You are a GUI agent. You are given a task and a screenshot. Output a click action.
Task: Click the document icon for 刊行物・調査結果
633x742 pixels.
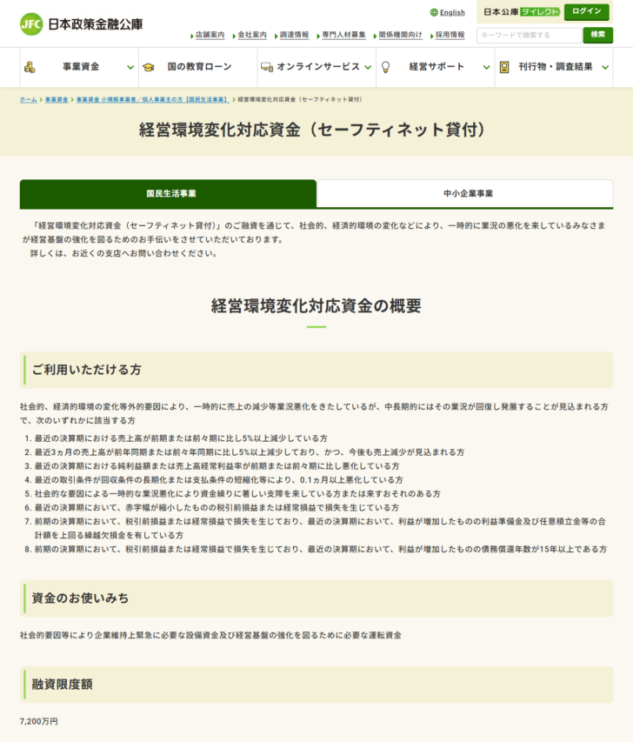point(504,67)
